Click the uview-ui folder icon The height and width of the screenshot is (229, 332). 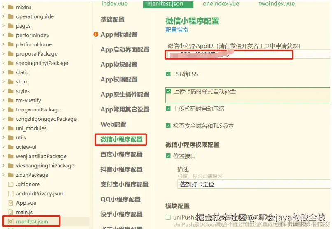point(11,147)
